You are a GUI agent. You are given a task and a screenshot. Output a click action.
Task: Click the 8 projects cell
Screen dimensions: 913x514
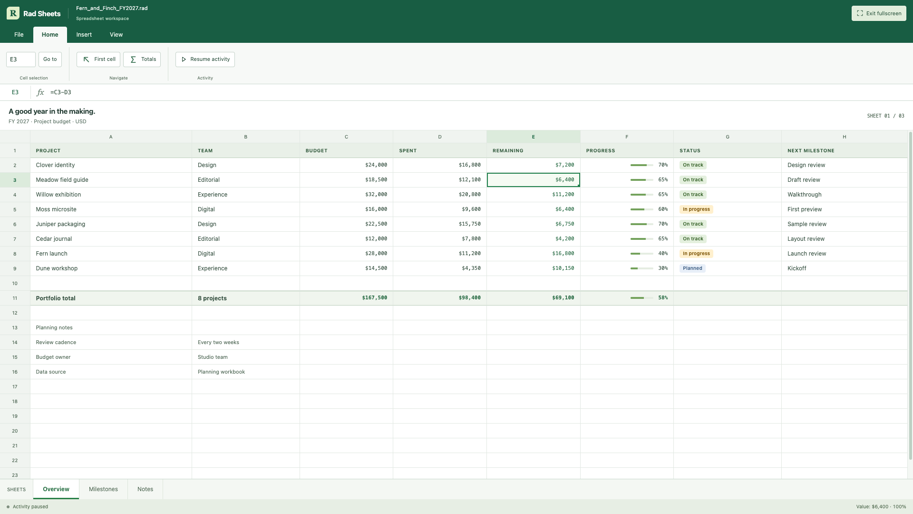point(246,298)
